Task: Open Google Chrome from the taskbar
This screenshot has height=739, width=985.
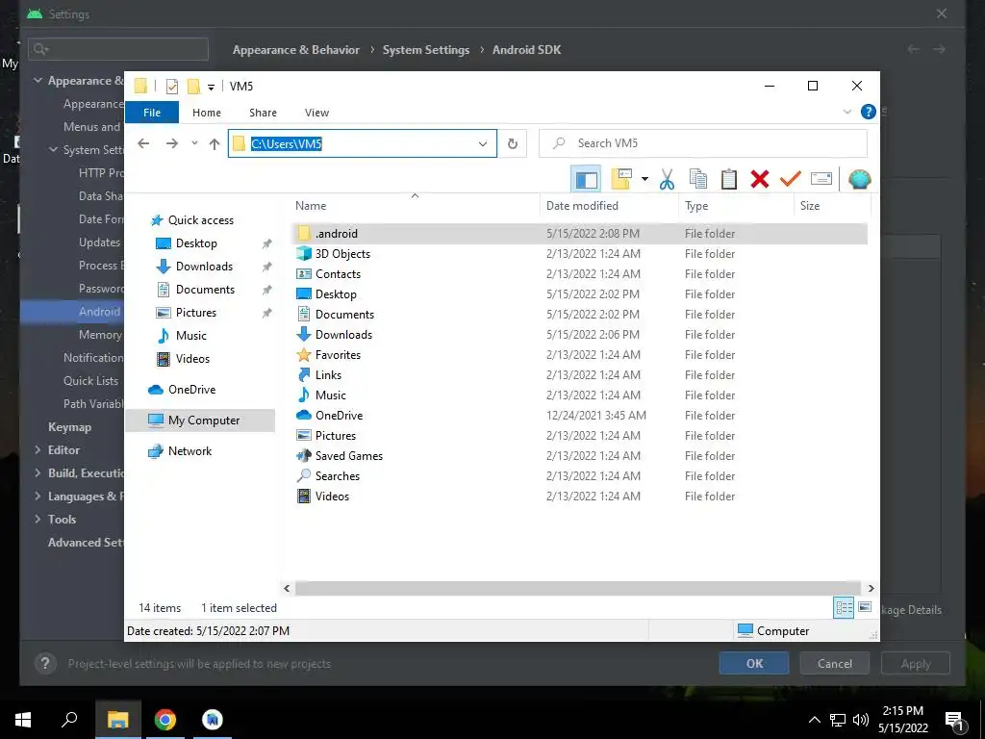Action: coord(165,720)
